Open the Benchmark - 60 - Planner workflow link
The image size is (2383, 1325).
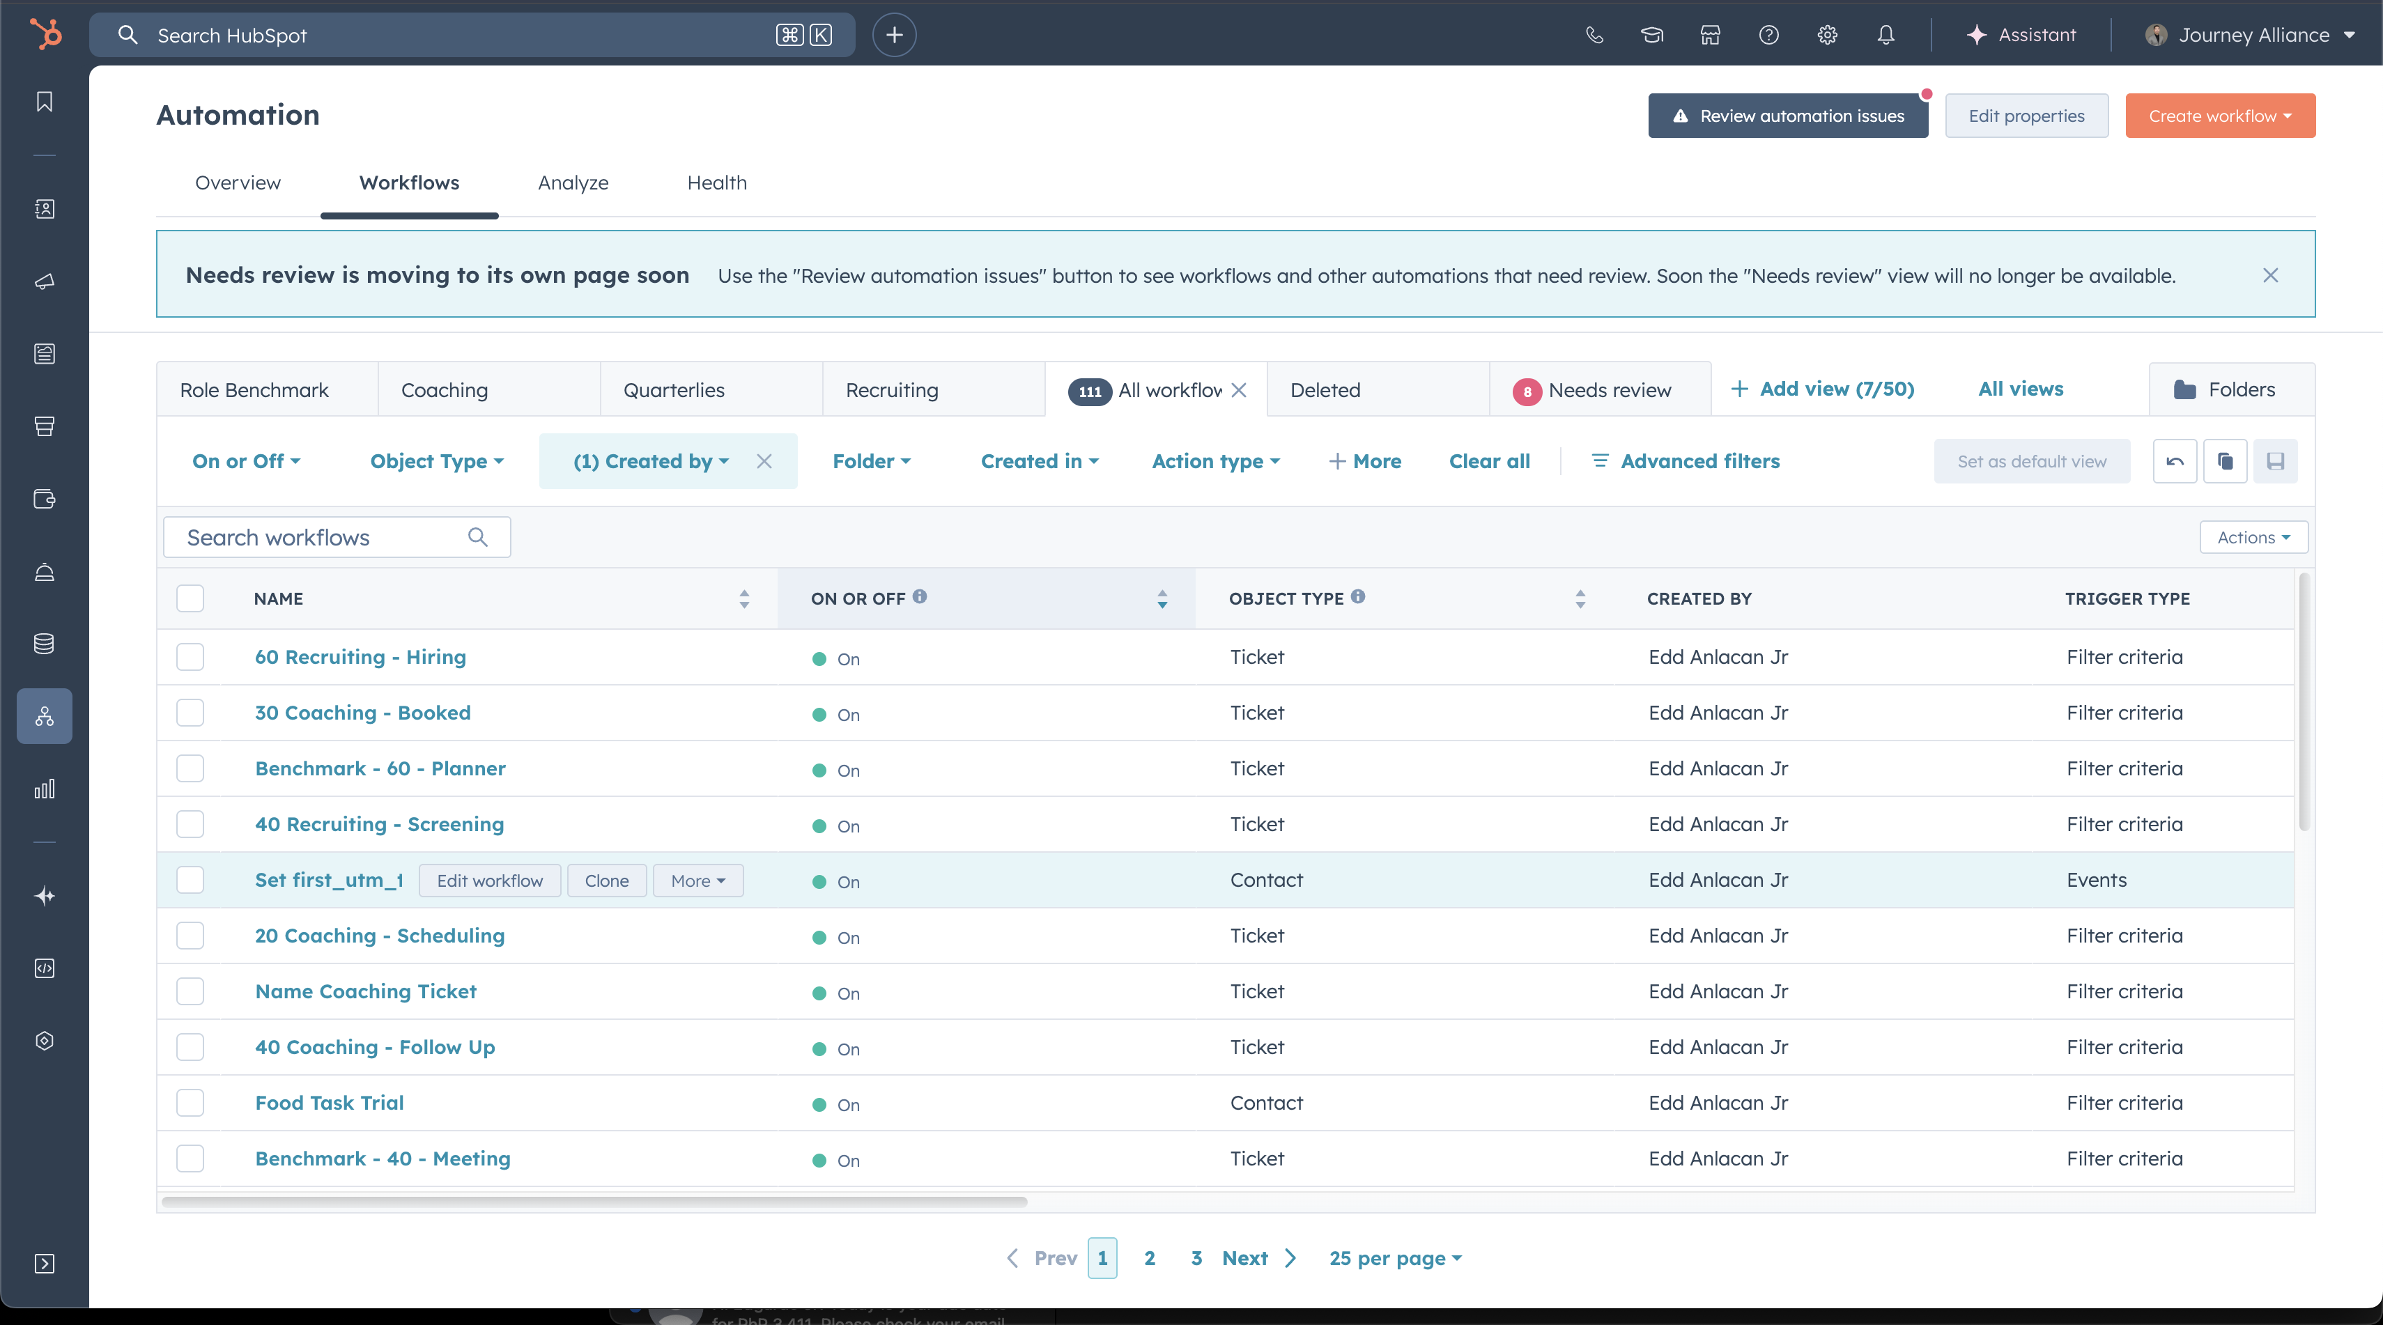380,768
